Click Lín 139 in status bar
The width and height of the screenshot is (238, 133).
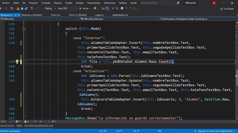pos(103,131)
